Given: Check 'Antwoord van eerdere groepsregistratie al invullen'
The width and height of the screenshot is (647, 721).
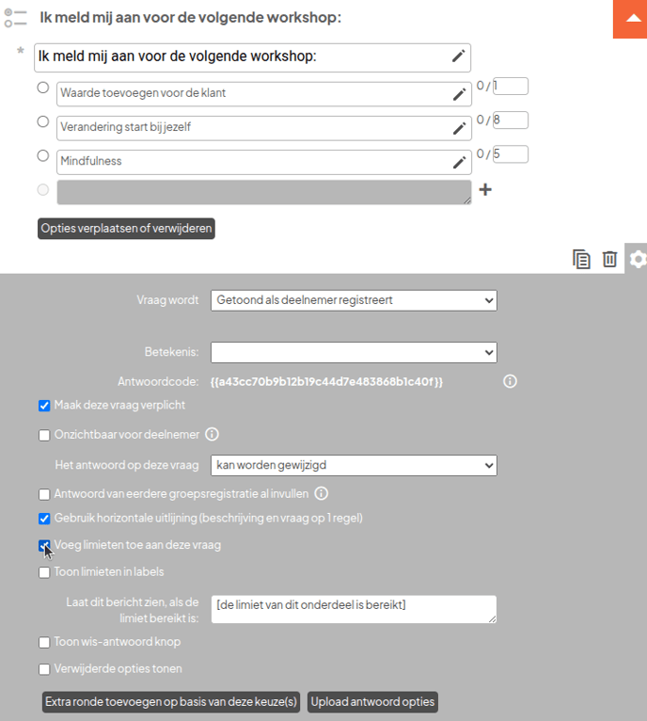Looking at the screenshot, I should pos(44,494).
